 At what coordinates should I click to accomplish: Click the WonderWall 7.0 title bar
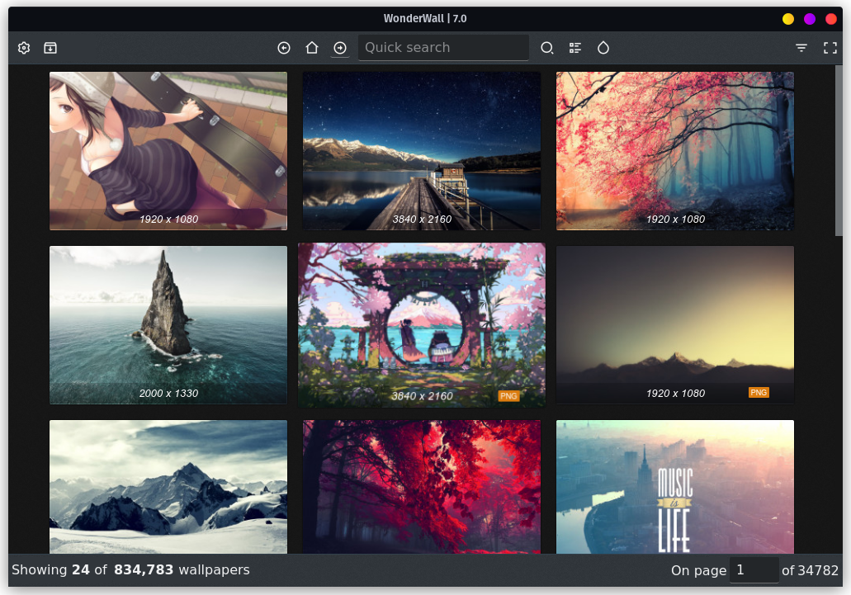(425, 18)
